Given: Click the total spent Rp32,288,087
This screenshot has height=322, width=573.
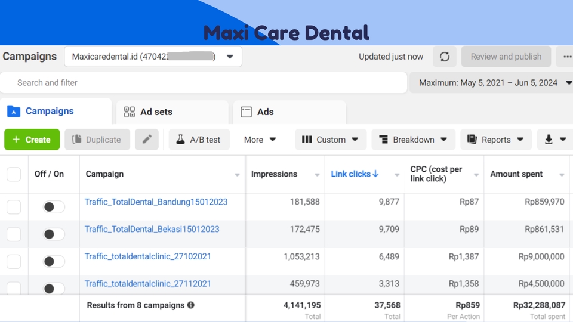Looking at the screenshot, I should tap(539, 305).
